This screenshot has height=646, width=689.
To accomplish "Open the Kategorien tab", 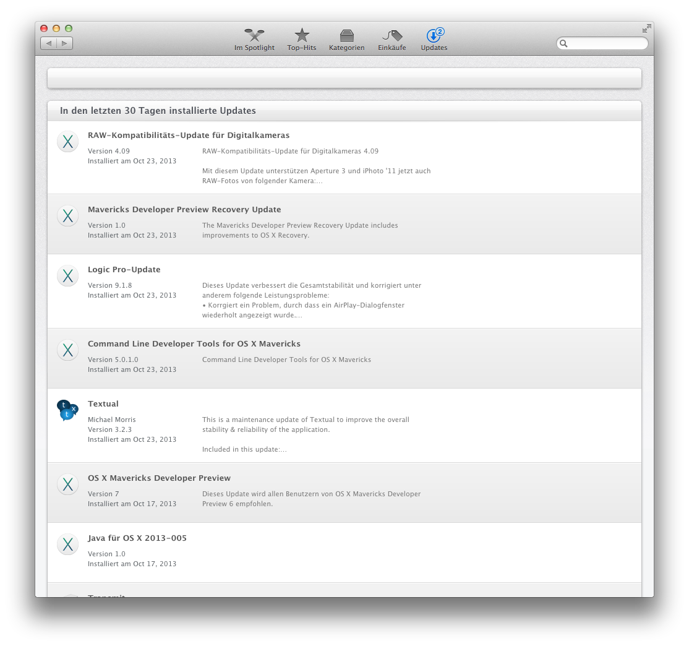I will coord(347,40).
